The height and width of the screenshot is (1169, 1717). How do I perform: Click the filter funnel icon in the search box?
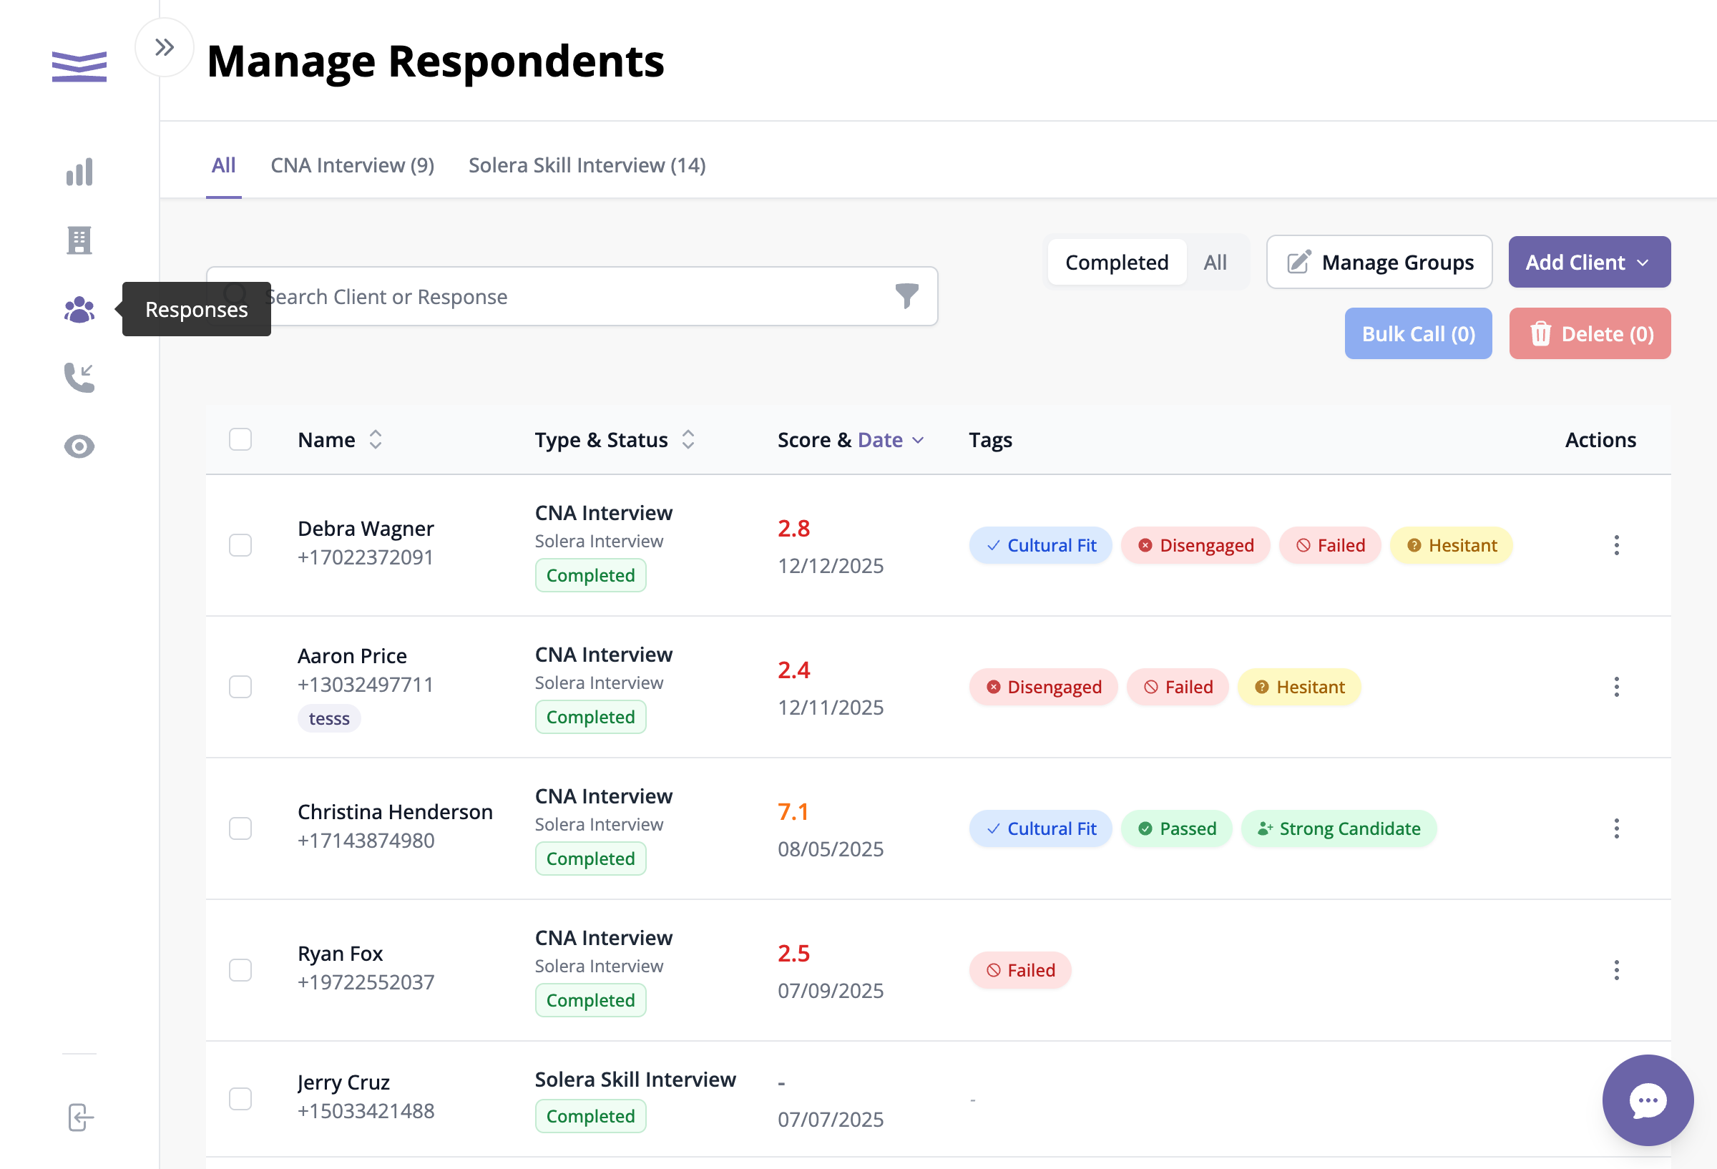tap(906, 295)
